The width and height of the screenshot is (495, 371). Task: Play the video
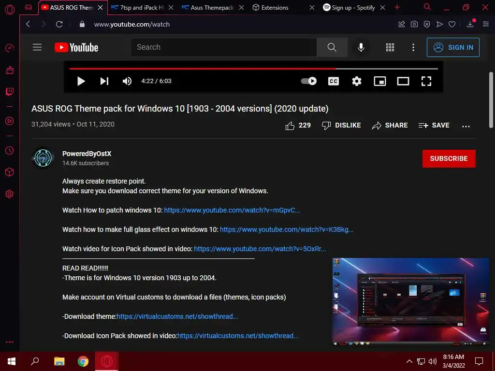81,81
